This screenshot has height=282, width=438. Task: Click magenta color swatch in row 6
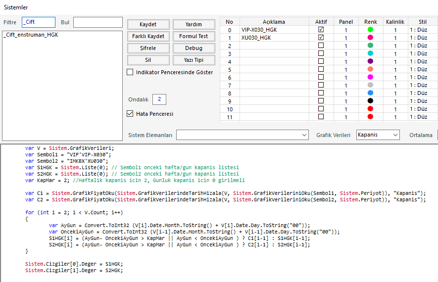coord(370,77)
